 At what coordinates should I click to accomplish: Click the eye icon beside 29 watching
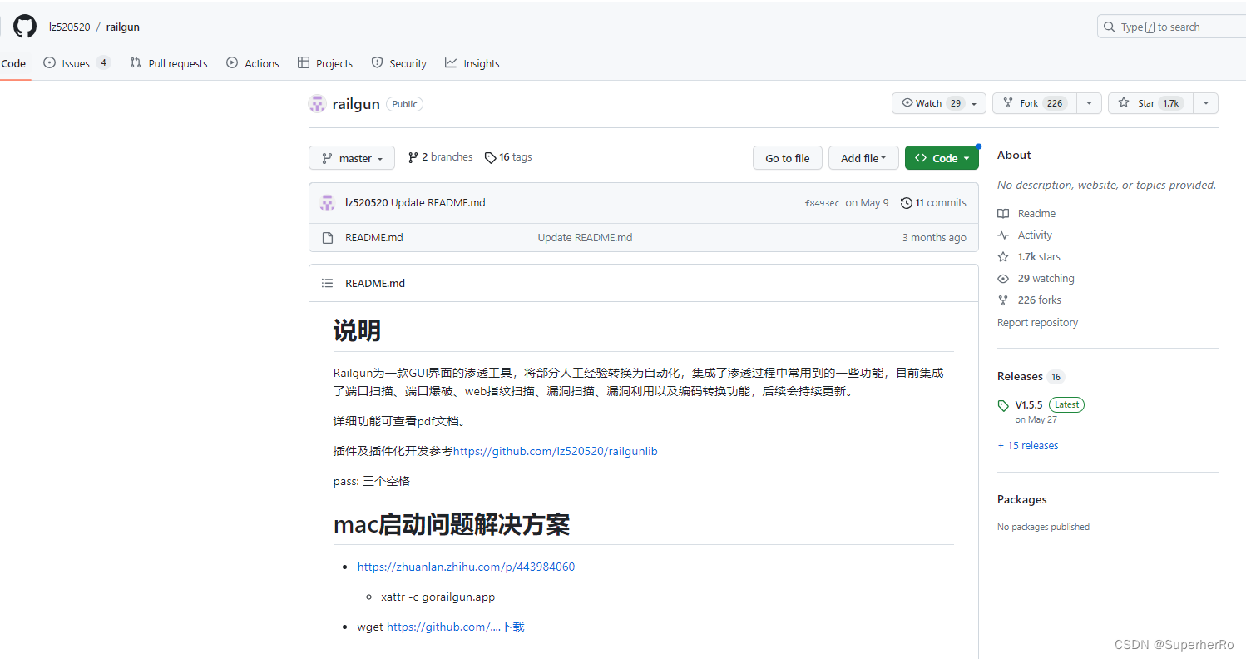pyautogui.click(x=1004, y=279)
